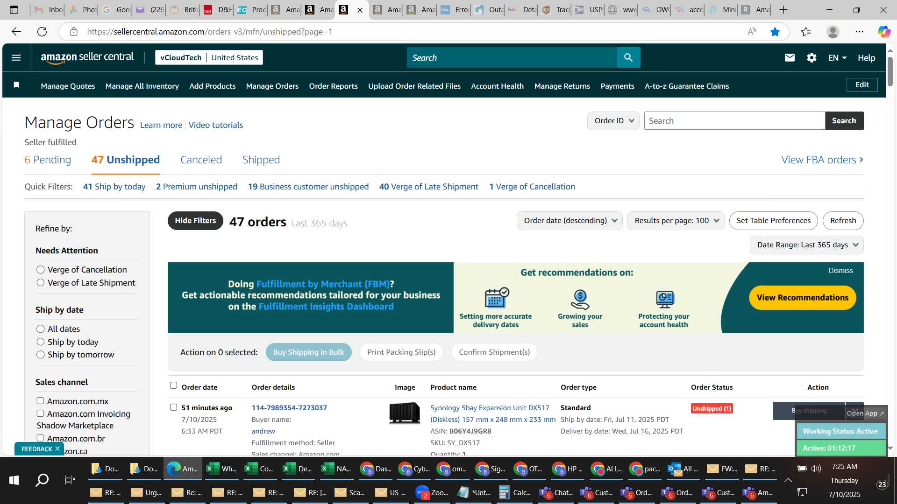The height and width of the screenshot is (504, 897).
Task: Open the Date Range Last 365 days dropdown
Action: [x=807, y=245]
